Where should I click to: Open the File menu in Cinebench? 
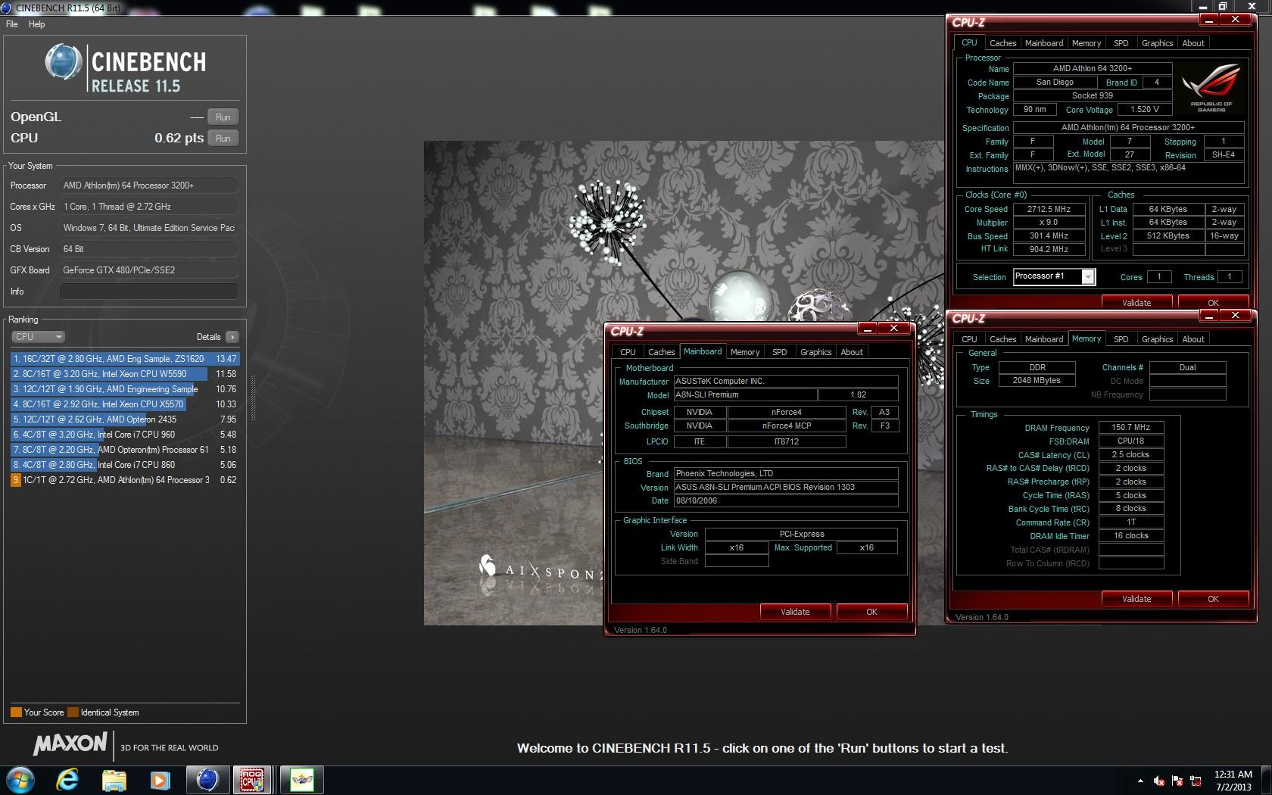click(12, 24)
